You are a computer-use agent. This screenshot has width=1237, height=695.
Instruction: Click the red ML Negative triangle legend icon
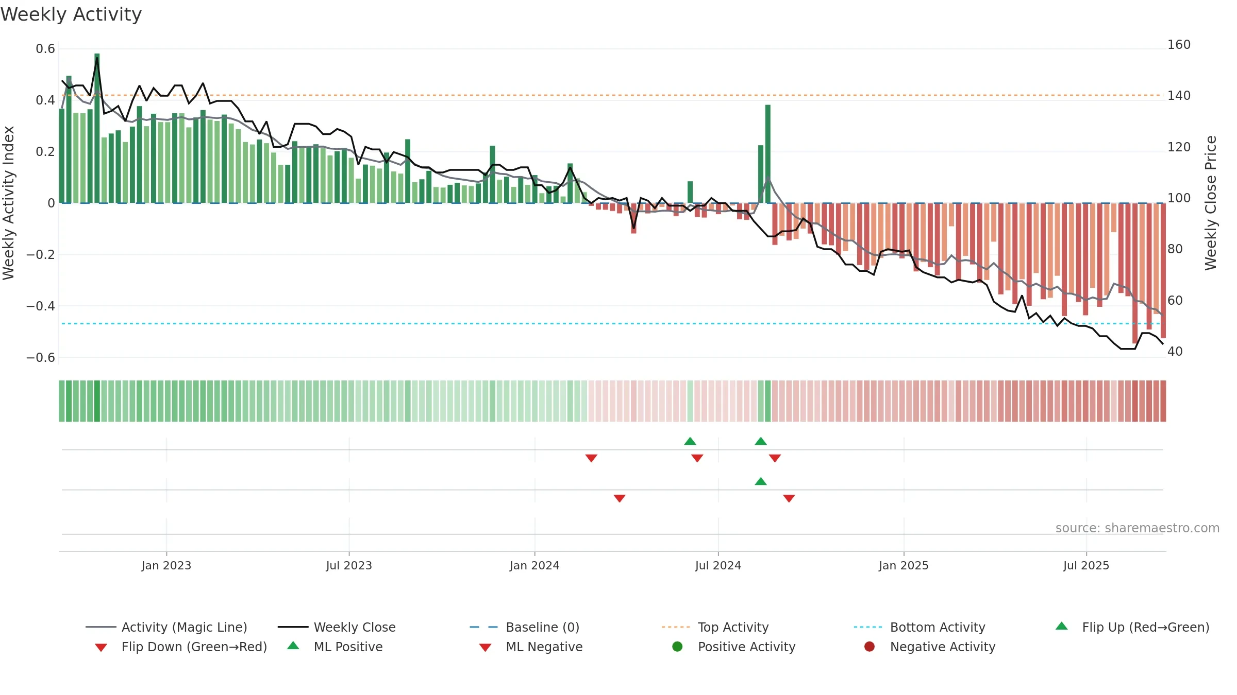coord(485,648)
